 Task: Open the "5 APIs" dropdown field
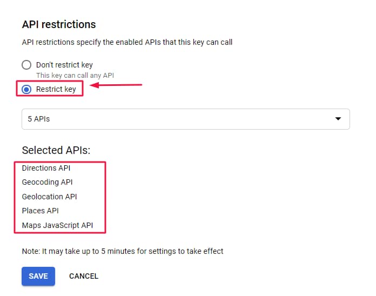coord(185,119)
